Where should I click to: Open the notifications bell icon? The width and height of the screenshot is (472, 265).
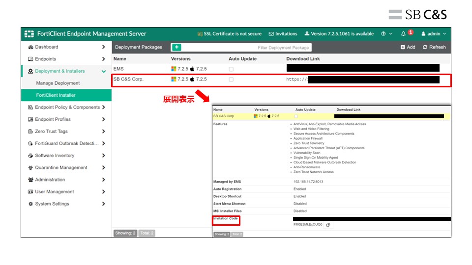pyautogui.click(x=403, y=34)
